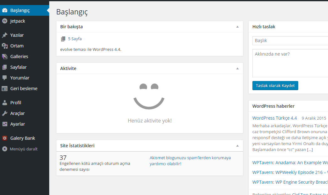The height and width of the screenshot is (195, 328).
Task: Click the red Galery Bank gear icon
Action: [x=5, y=138]
